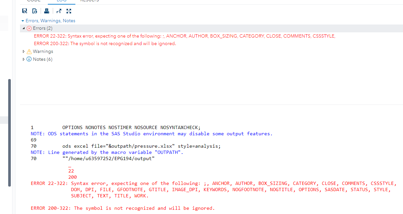Image resolution: width=403 pixels, height=214 pixels.
Task: Maximize the log view
Action: [x=69, y=11]
